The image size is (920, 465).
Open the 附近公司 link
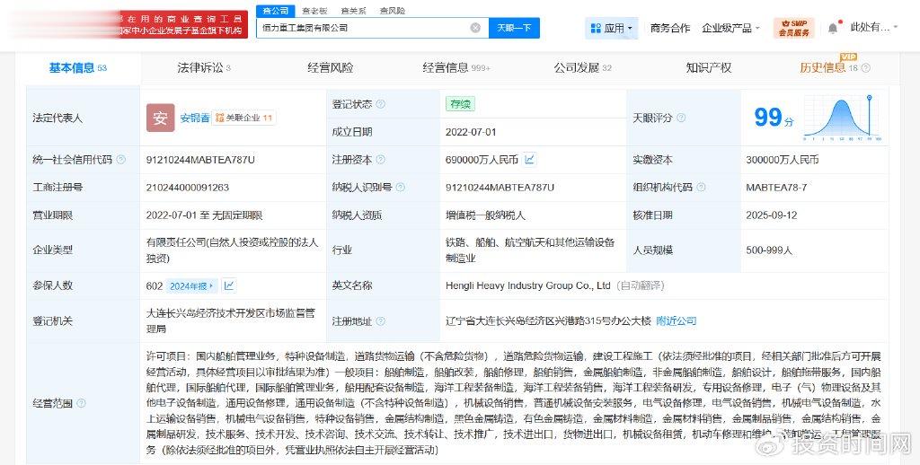(x=676, y=320)
